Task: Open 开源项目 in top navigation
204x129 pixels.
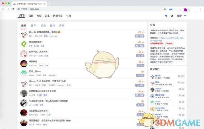Action: click(58, 16)
